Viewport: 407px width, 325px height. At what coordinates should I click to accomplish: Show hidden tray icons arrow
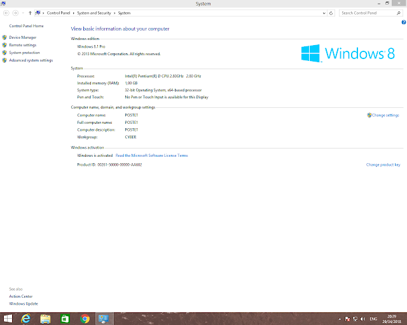(x=340, y=319)
